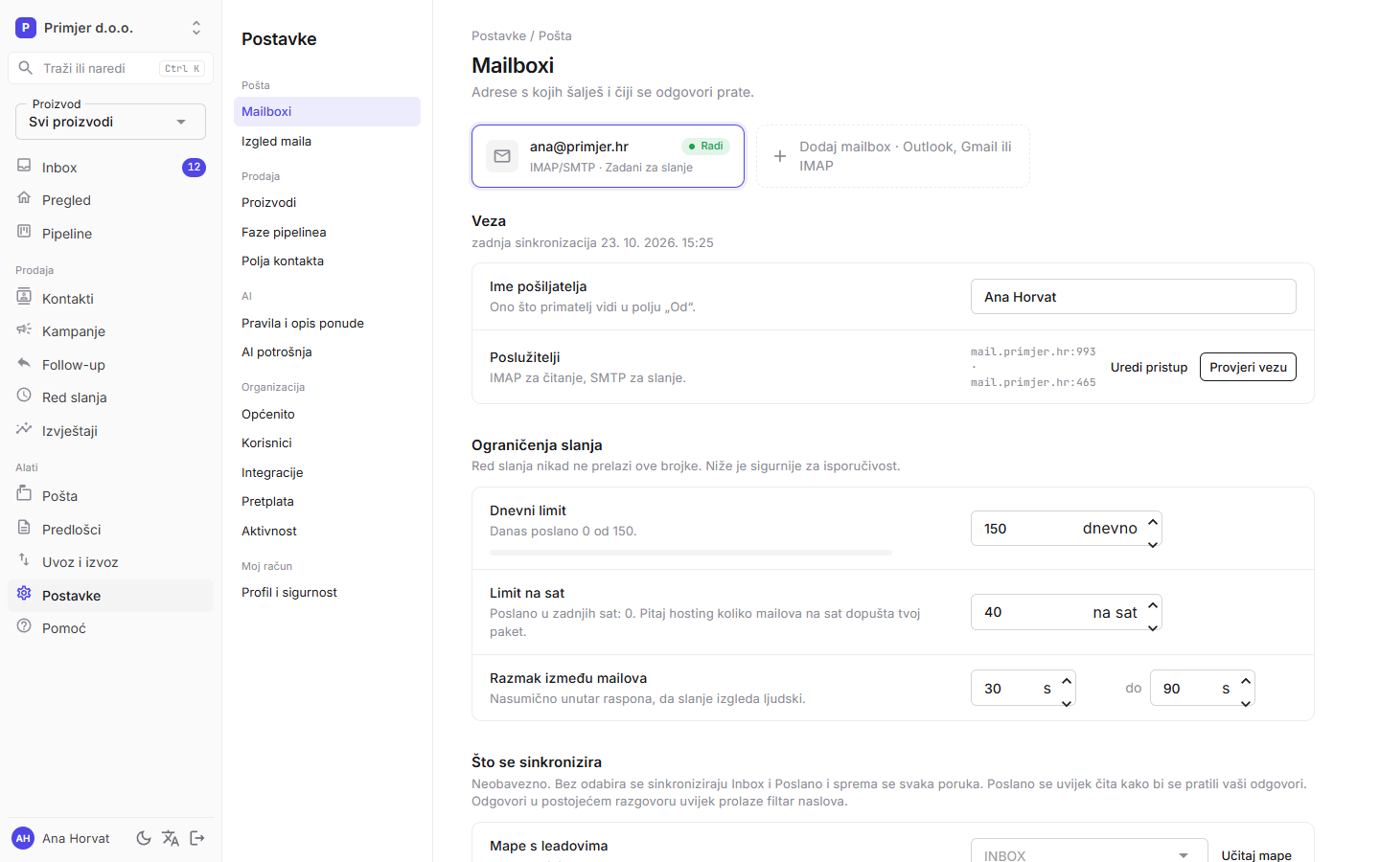The image size is (1380, 862).
Task: Open Red slanja clock icon
Action: click(24, 396)
